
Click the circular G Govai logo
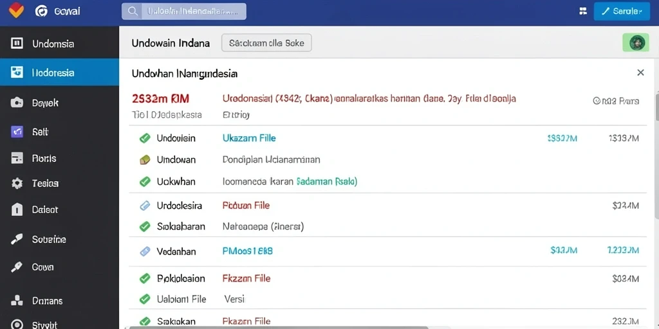(41, 12)
